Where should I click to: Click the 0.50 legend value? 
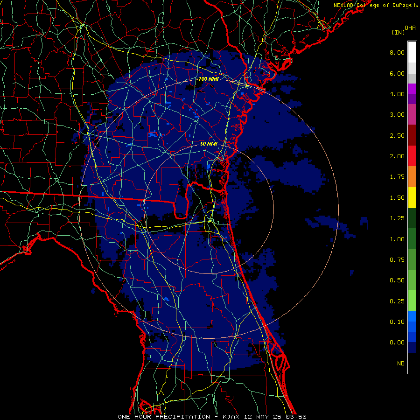tap(397, 280)
